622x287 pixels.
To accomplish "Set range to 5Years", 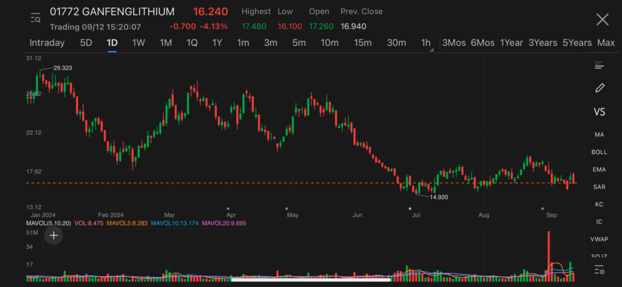I will pyautogui.click(x=577, y=43).
